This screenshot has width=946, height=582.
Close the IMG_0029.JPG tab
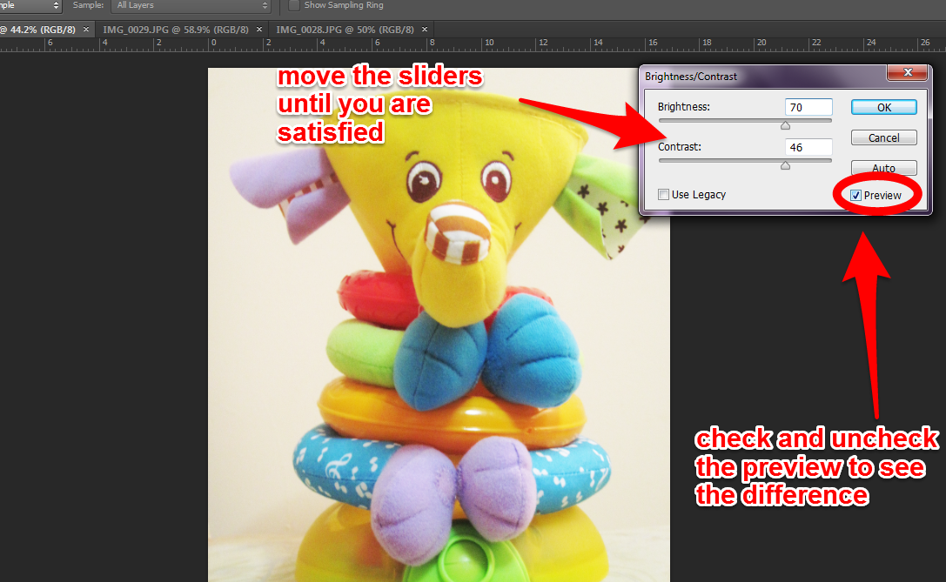pyautogui.click(x=259, y=29)
